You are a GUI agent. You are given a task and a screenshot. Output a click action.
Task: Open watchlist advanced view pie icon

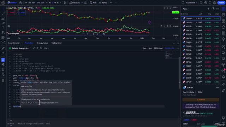(x=213, y=9)
